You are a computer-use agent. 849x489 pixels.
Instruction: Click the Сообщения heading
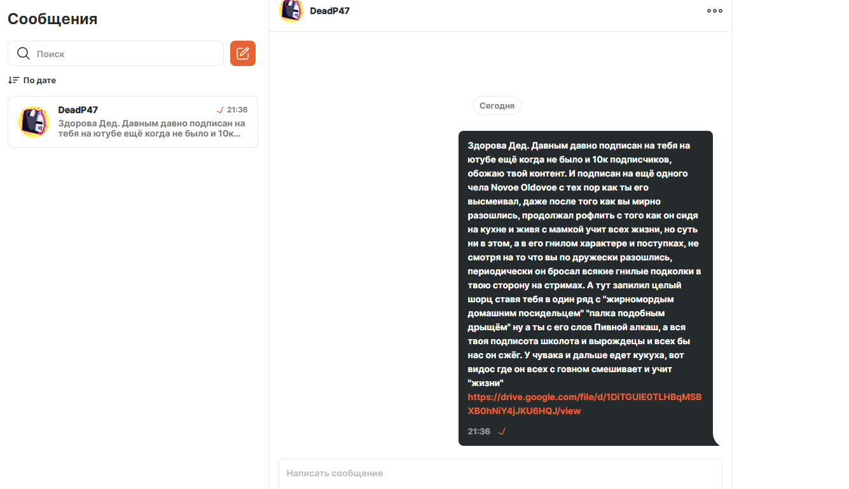(52, 18)
